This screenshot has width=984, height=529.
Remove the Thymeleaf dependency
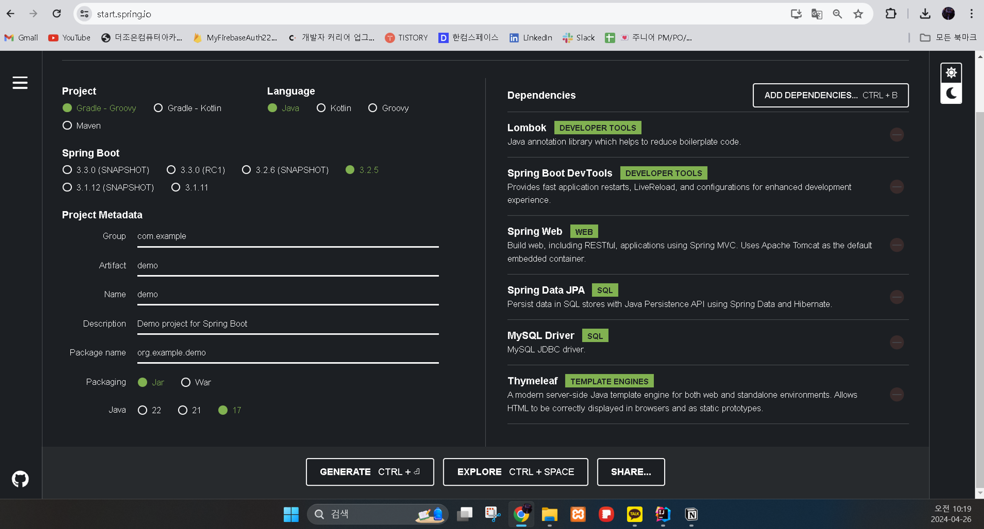[x=896, y=394]
